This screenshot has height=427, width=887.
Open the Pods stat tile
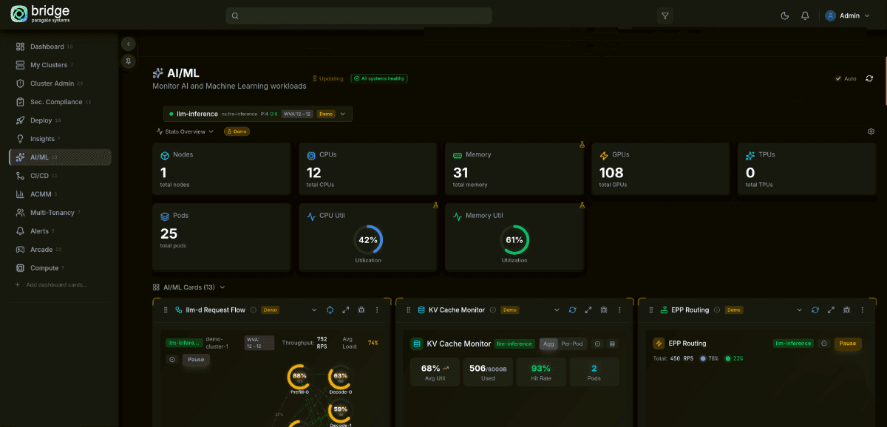coord(222,237)
